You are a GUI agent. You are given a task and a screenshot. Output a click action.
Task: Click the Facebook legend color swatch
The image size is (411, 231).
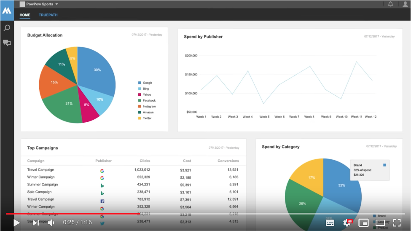(x=140, y=100)
